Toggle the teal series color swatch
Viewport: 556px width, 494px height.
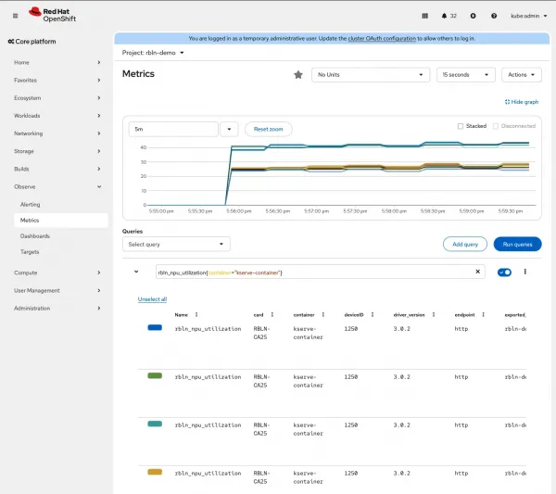point(155,424)
